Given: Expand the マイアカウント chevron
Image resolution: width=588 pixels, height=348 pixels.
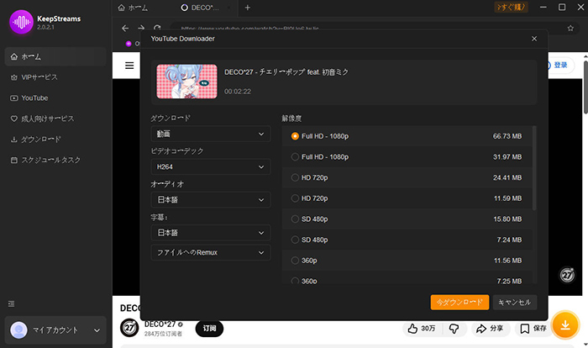Looking at the screenshot, I should [x=97, y=330].
